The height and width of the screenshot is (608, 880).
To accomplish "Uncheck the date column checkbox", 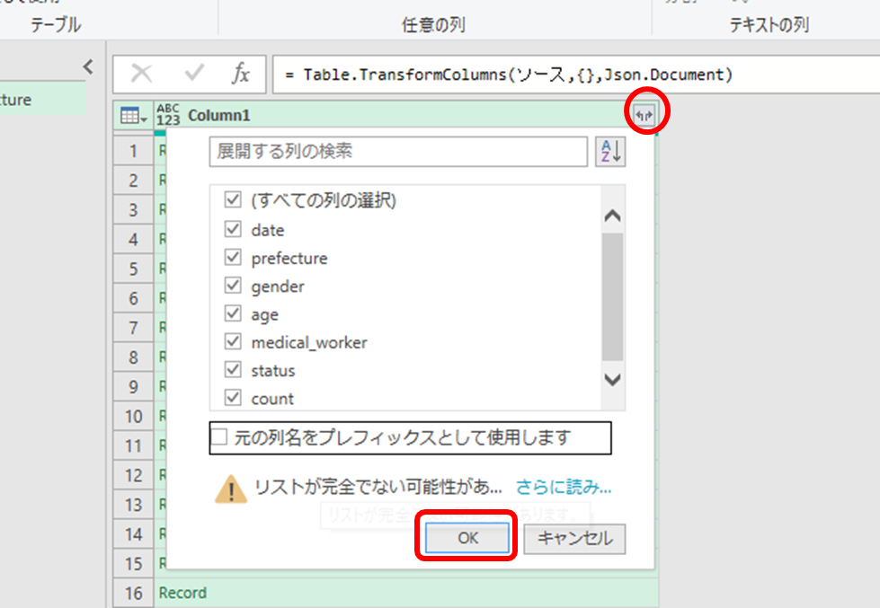I will pyautogui.click(x=232, y=229).
